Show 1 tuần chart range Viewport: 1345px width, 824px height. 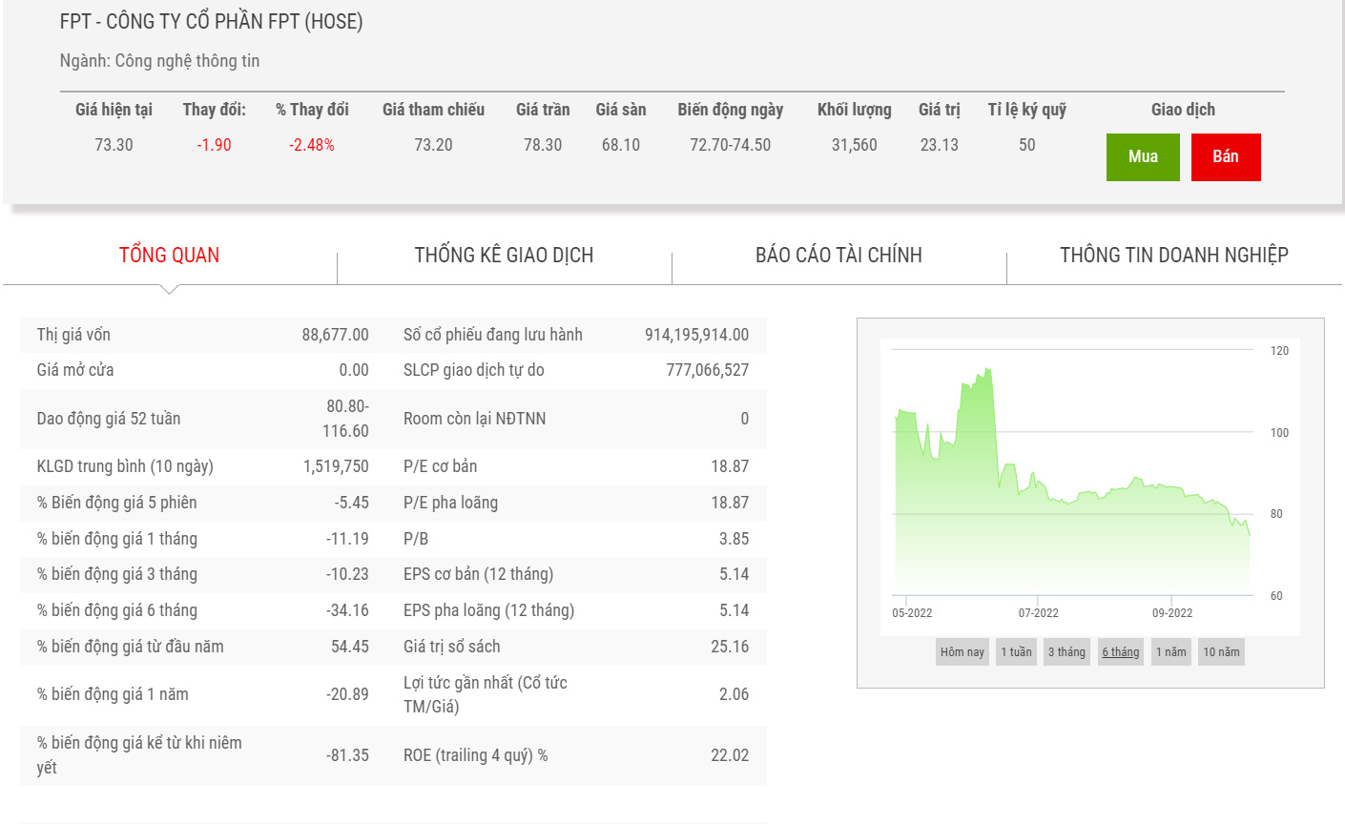click(x=1016, y=652)
